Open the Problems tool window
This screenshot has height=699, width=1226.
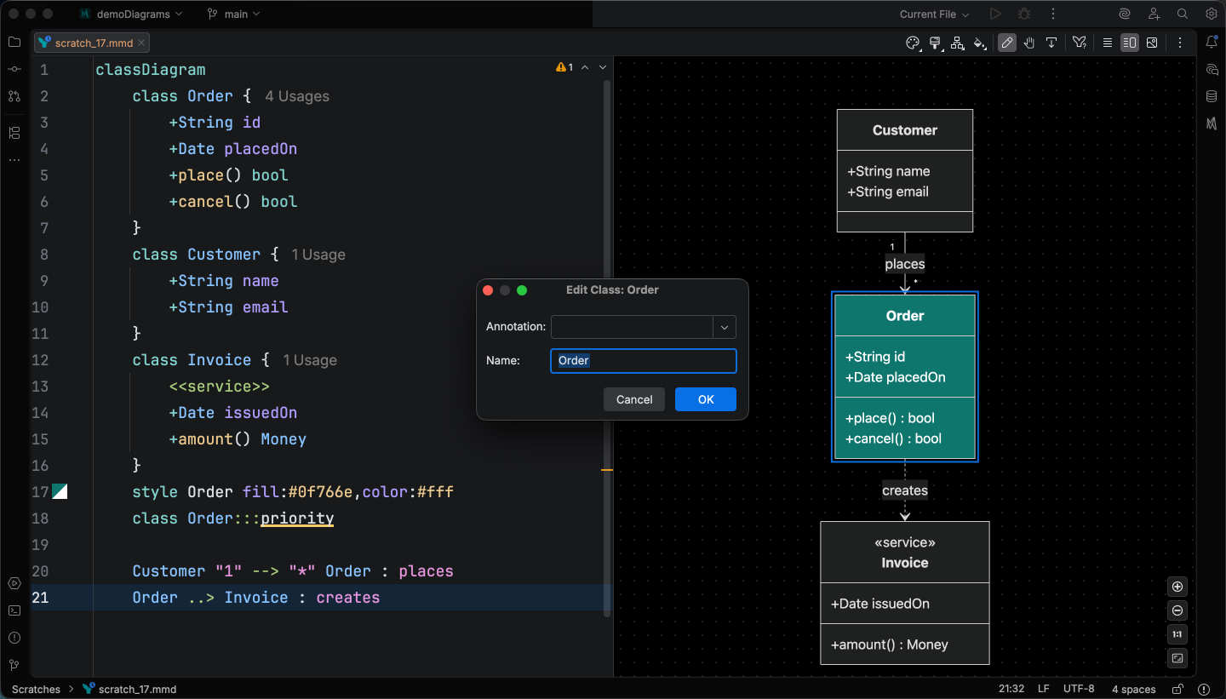coord(14,638)
